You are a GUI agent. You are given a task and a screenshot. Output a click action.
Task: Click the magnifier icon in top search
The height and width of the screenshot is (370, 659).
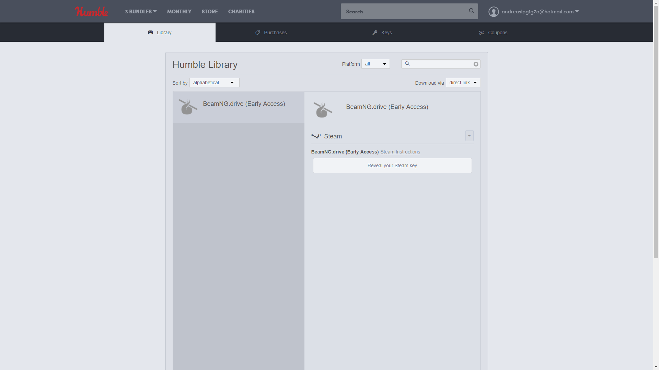click(x=472, y=11)
